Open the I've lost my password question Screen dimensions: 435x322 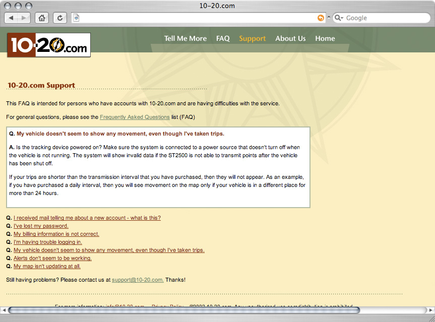pos(41,226)
